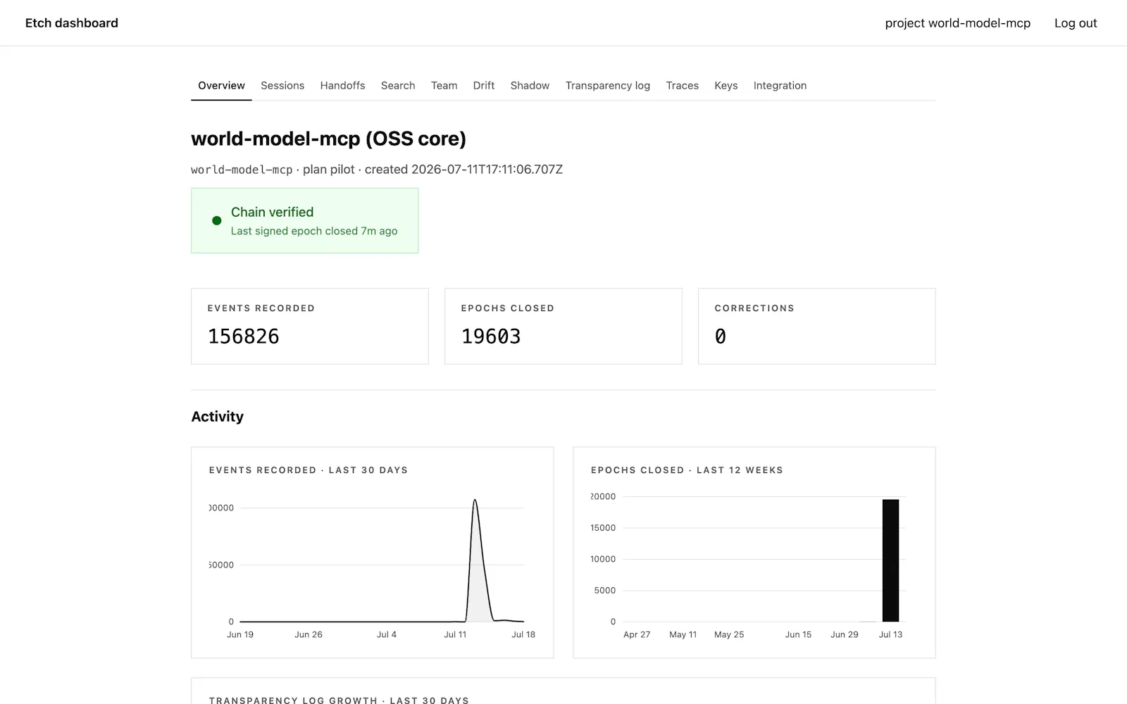Click the May 25 axis label
The image size is (1127, 704).
729,634
